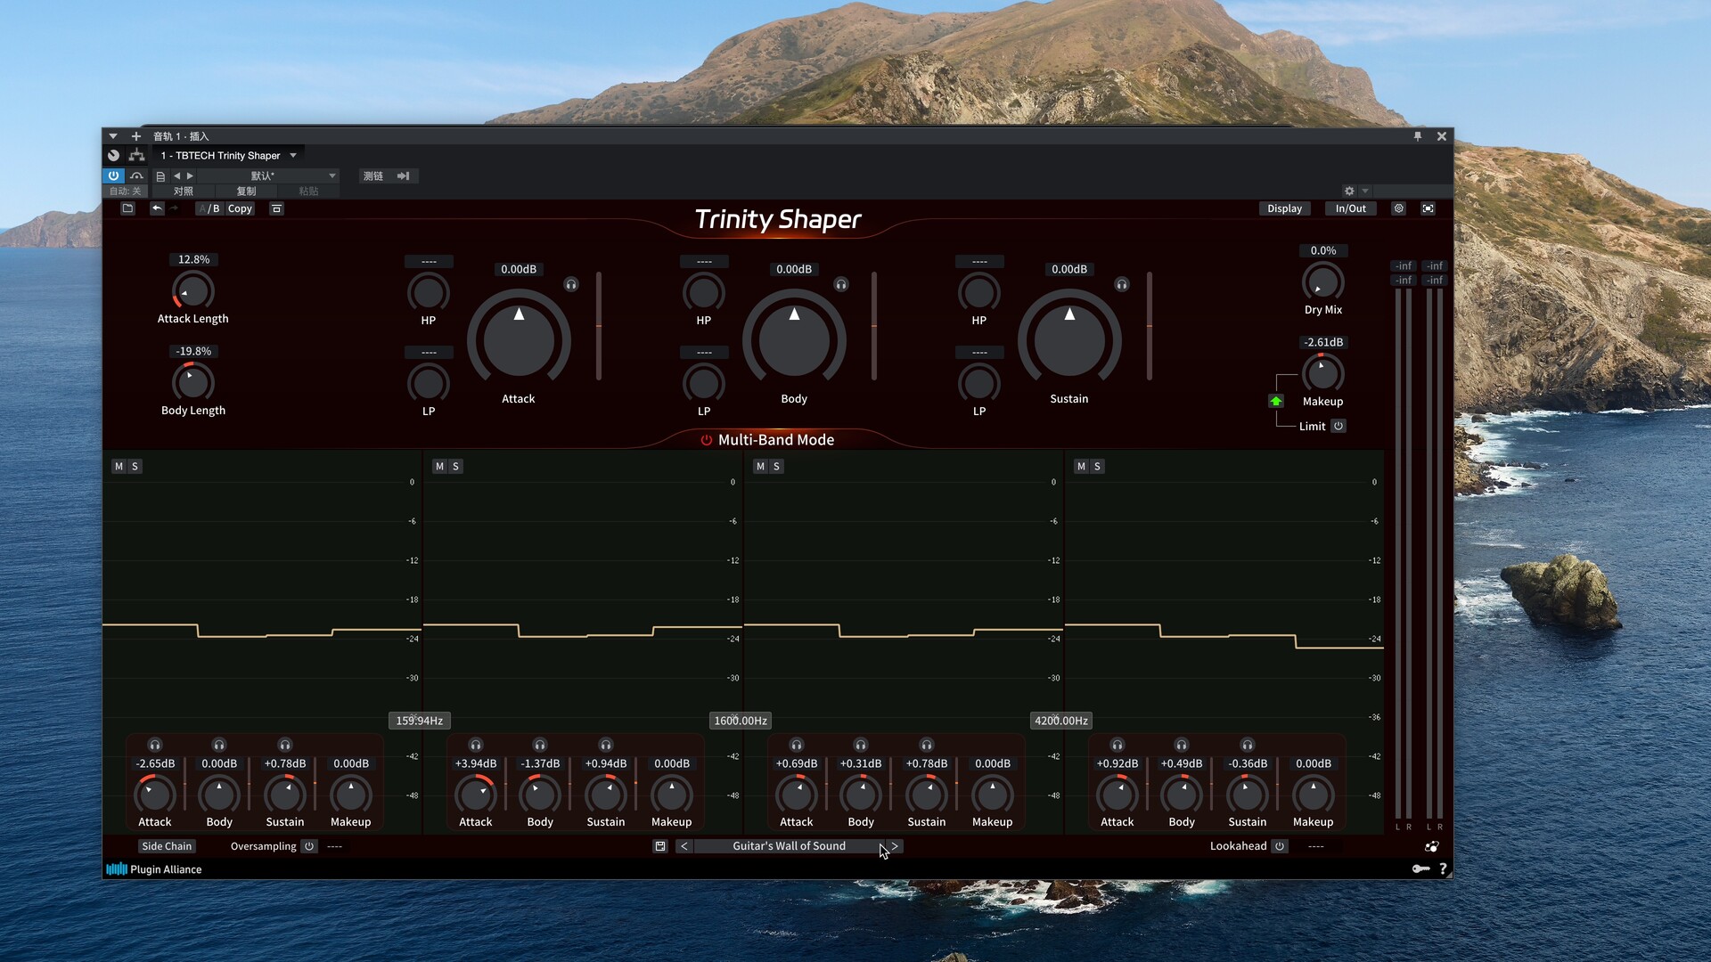Screen dimensions: 1711x962
Task: Click headphone icon above band 4 Attack
Action: pos(1117,745)
